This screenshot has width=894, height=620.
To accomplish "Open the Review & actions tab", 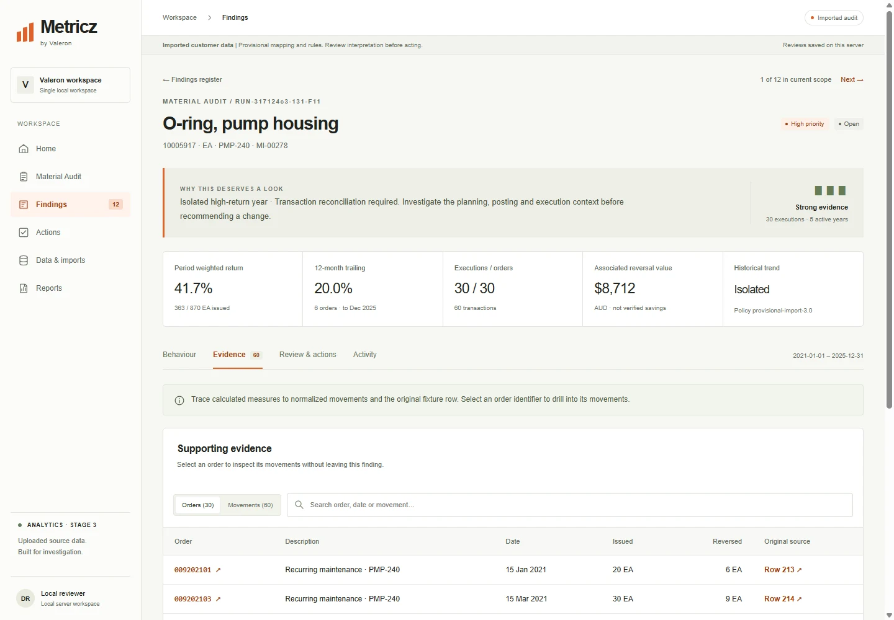I will tap(308, 355).
